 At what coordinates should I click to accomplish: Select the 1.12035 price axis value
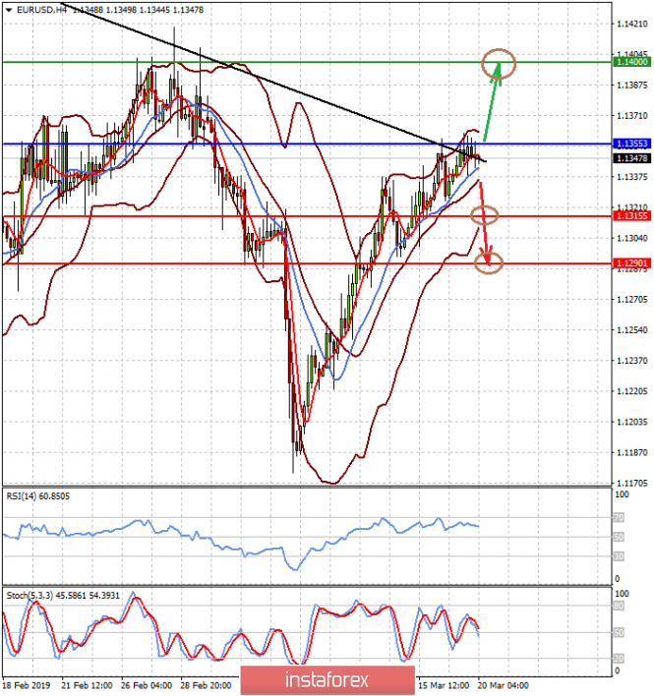[632, 422]
